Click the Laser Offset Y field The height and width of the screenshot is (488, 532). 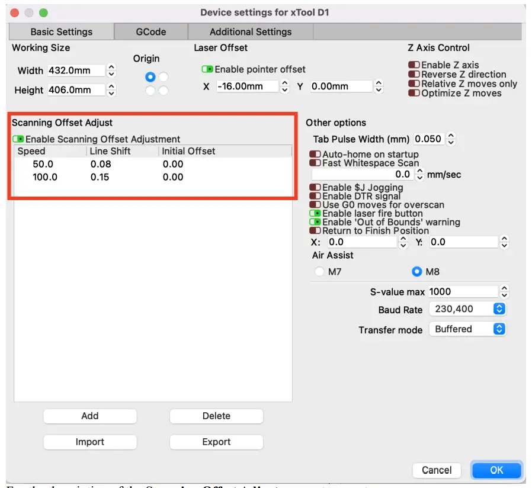pos(341,86)
